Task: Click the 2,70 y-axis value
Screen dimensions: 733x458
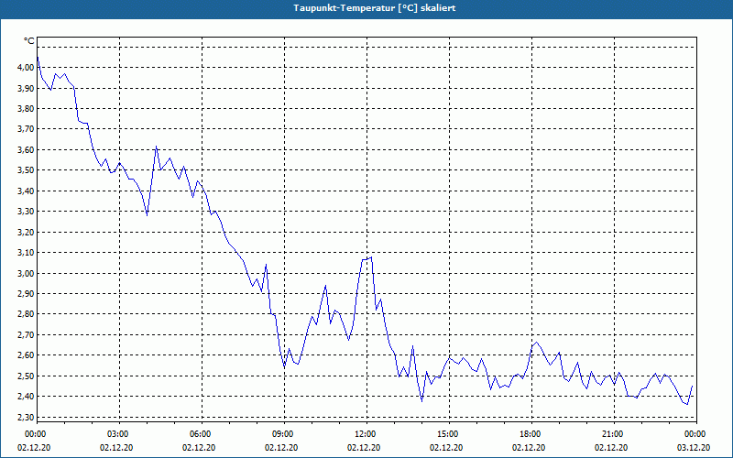Action: click(x=26, y=334)
